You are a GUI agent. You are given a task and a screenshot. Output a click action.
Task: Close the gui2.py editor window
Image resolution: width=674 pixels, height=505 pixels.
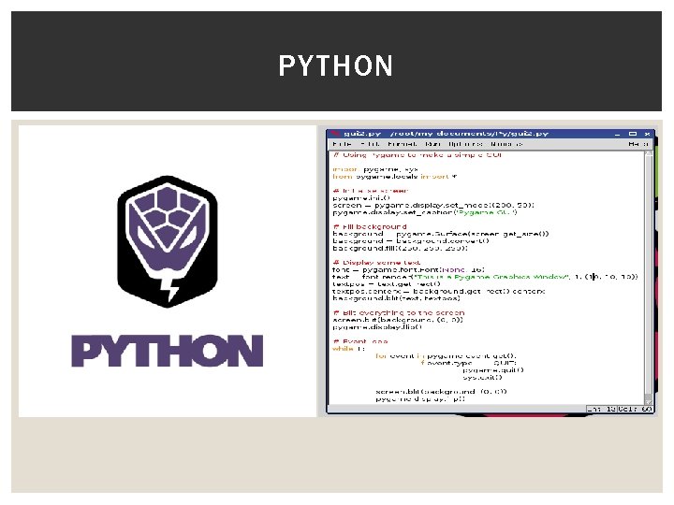pyautogui.click(x=647, y=134)
